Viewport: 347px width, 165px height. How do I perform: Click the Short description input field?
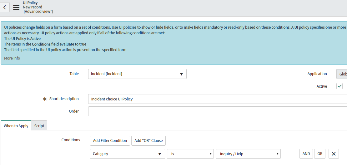tap(218, 99)
